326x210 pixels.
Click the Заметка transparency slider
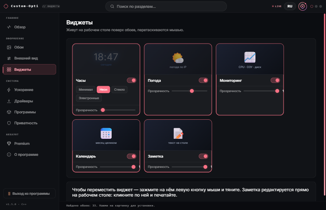click(x=190, y=167)
